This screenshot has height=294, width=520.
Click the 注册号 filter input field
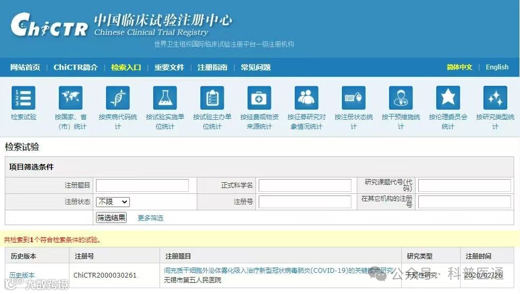pos(305,201)
